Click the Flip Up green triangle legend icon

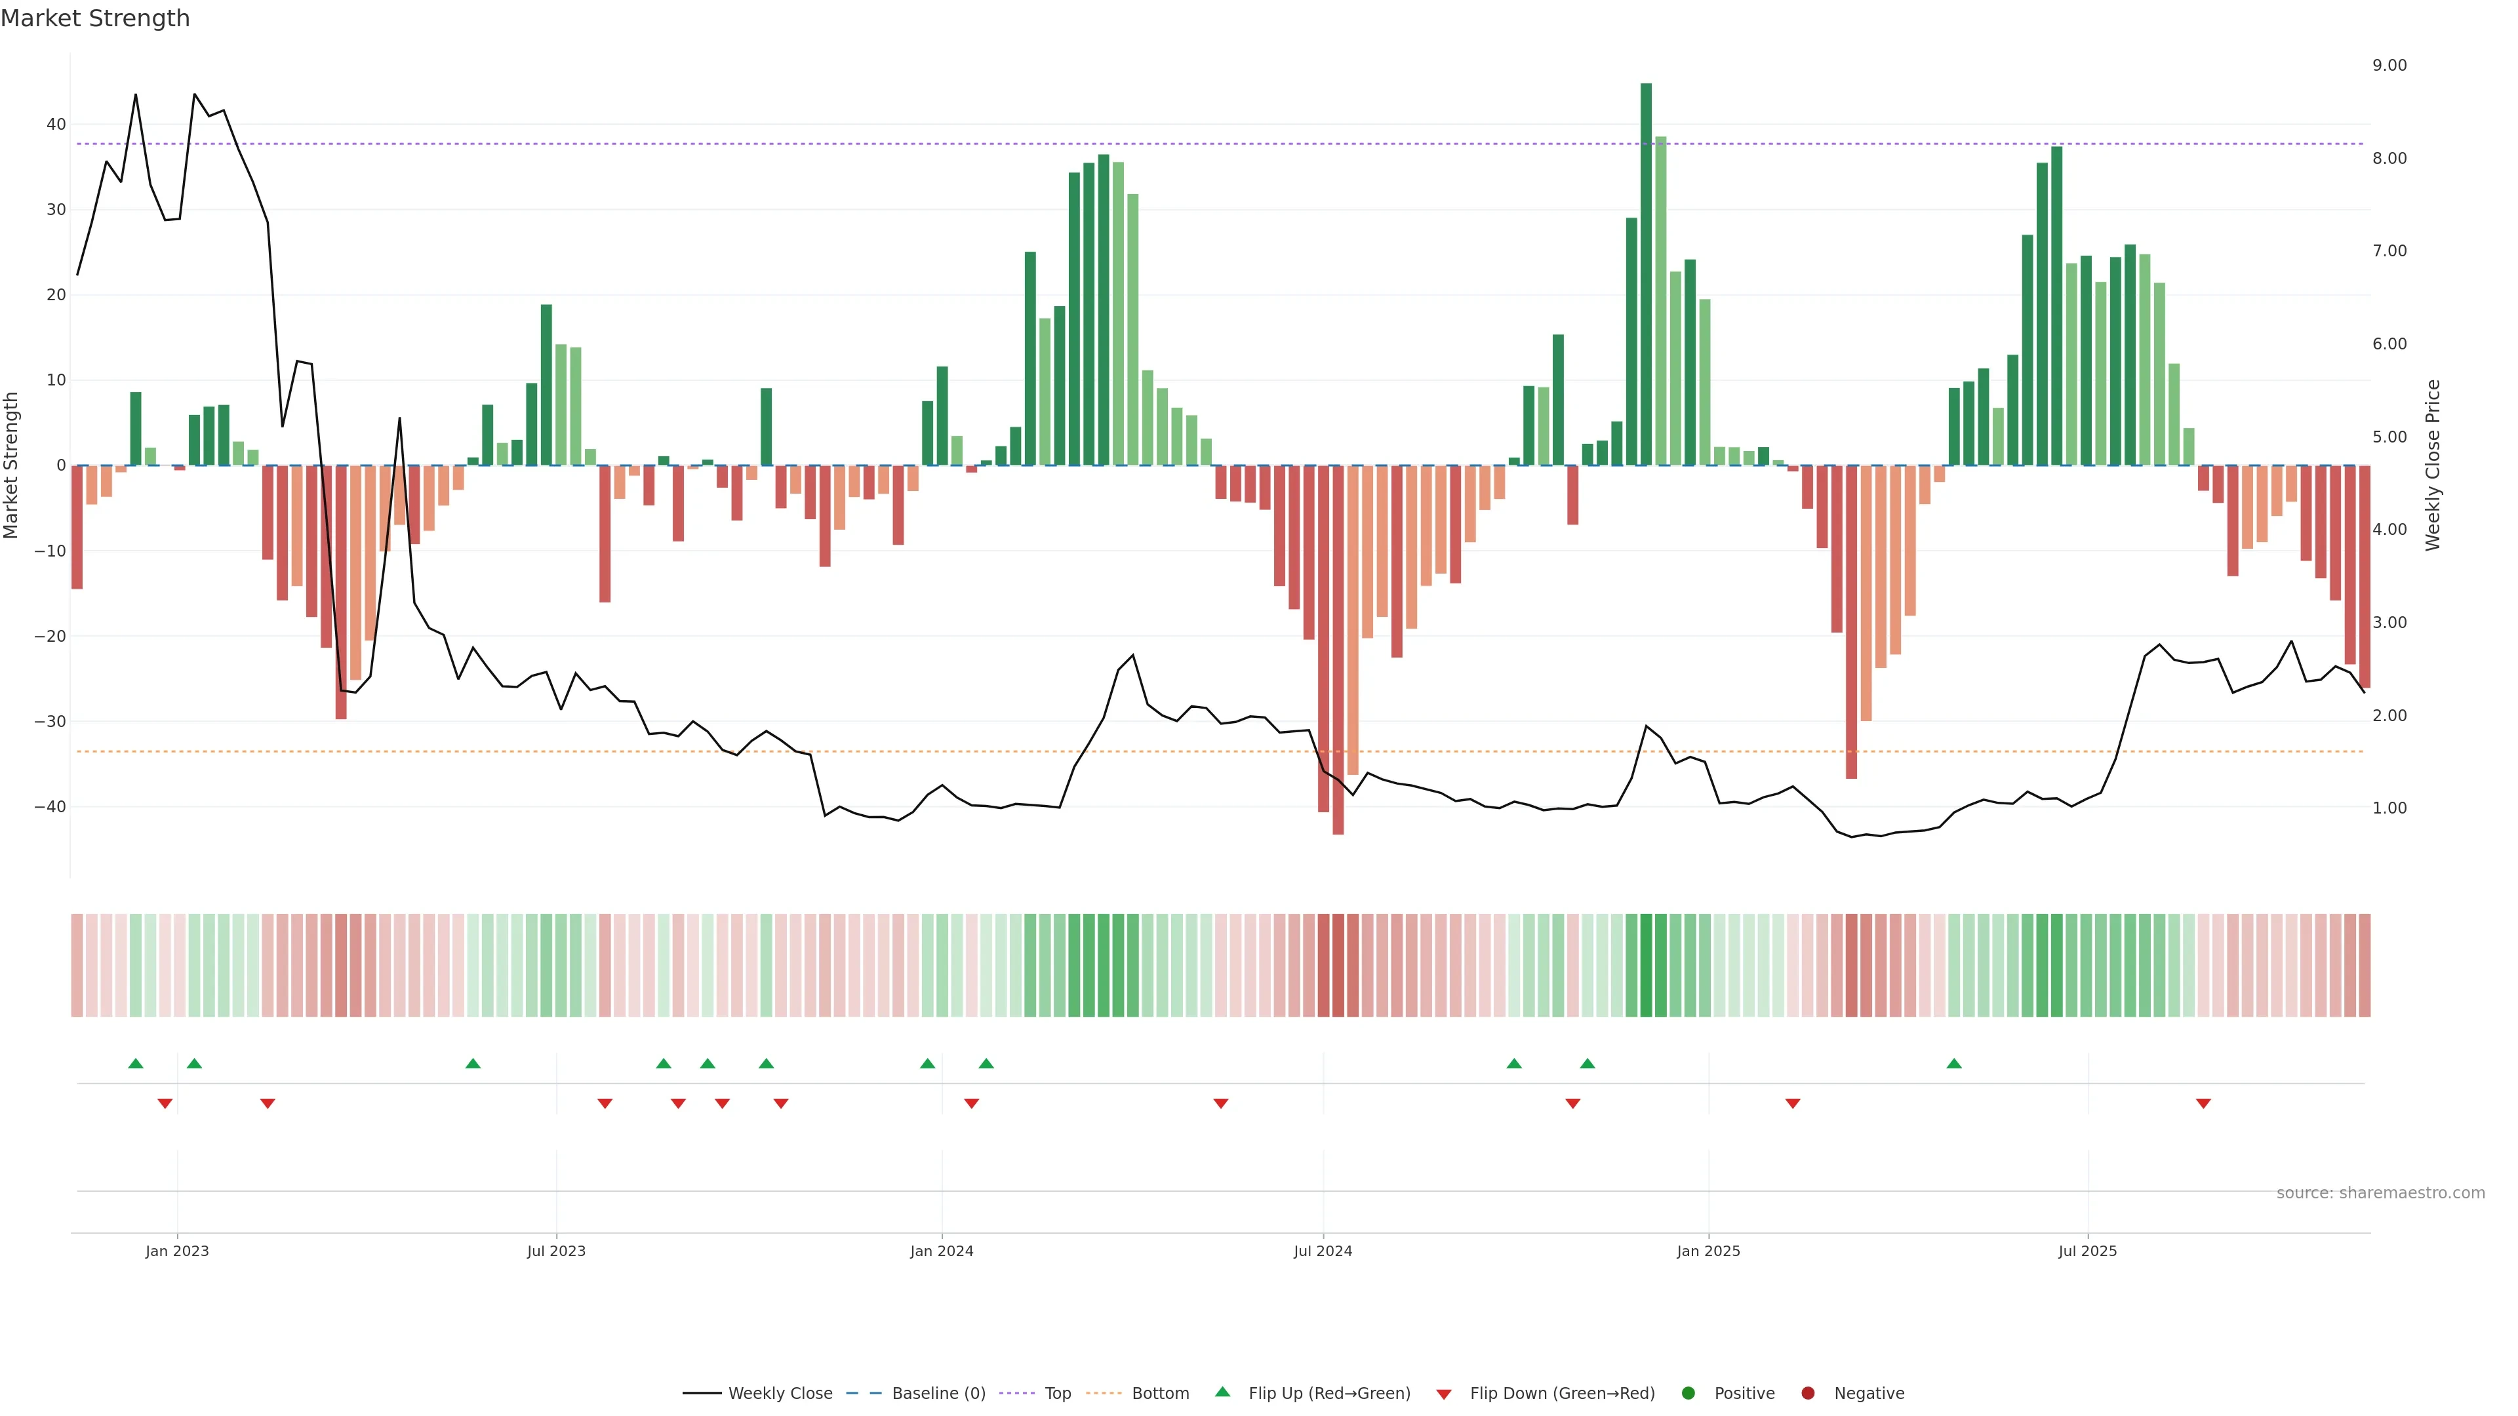pyautogui.click(x=1222, y=1392)
